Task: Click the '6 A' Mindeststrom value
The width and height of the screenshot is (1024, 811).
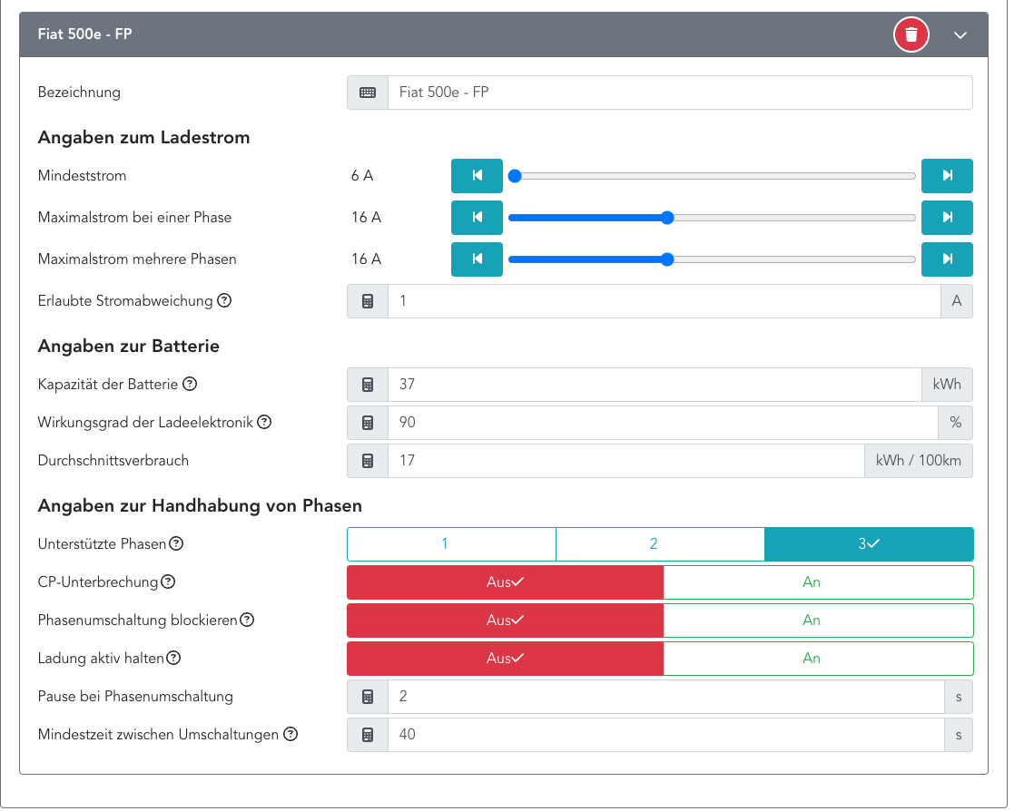Action: coord(362,175)
